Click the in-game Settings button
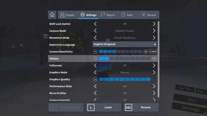Screen dimensions: 207x116 point(191,109)
